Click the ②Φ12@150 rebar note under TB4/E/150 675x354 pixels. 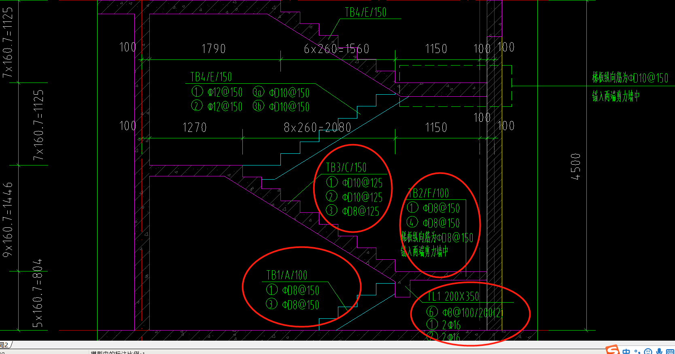pos(217,106)
